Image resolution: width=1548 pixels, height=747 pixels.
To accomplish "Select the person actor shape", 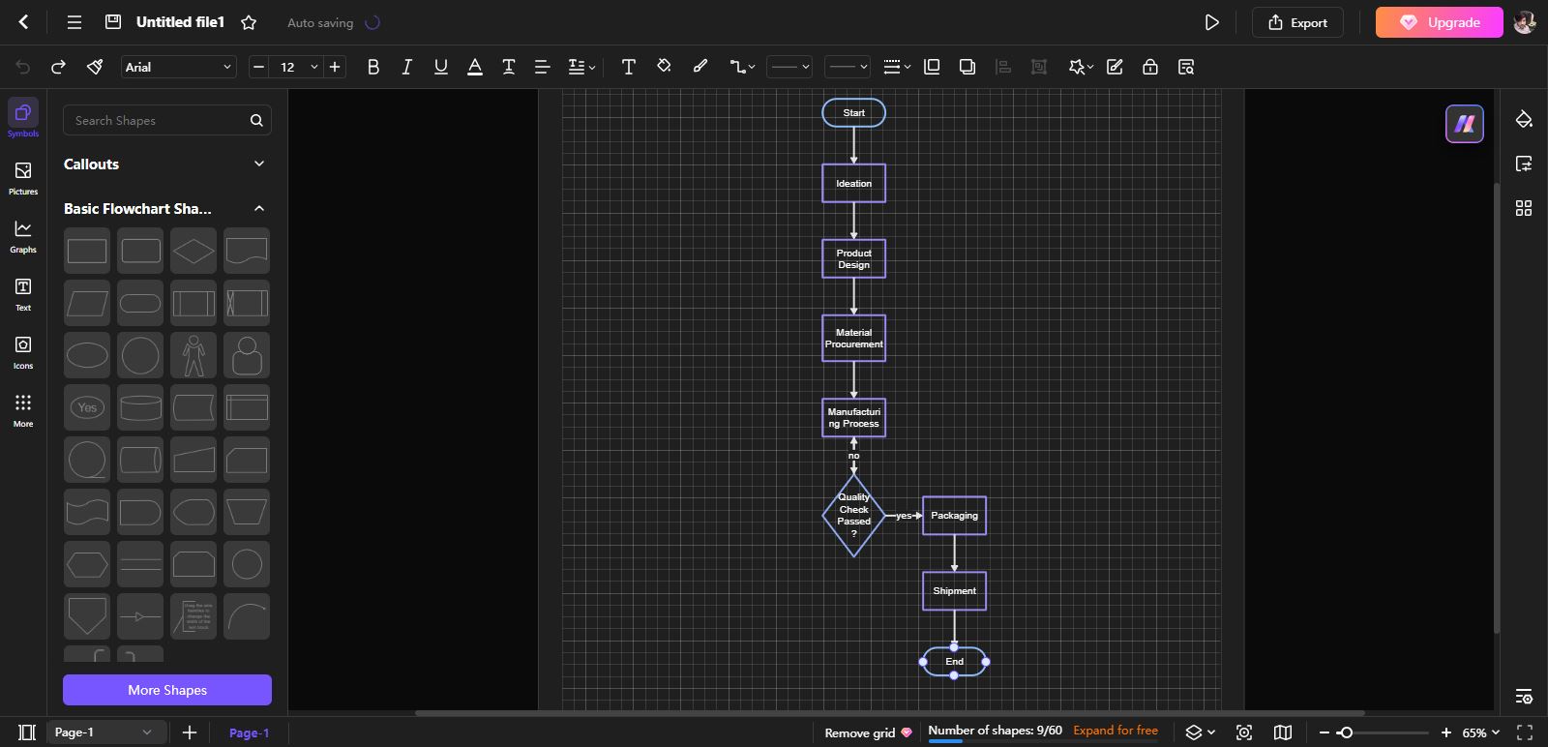I will (193, 355).
